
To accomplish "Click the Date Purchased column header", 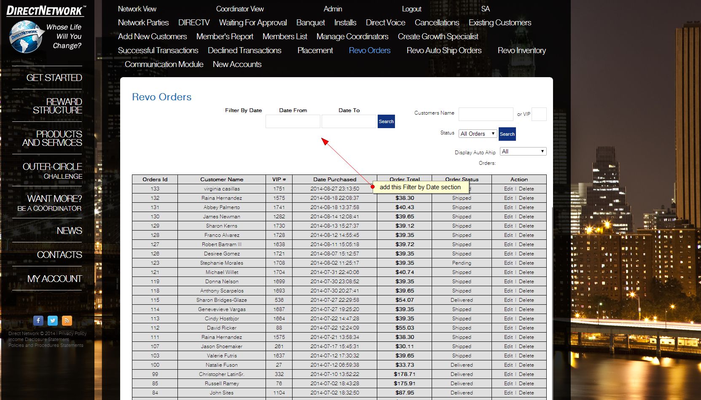I will [335, 180].
